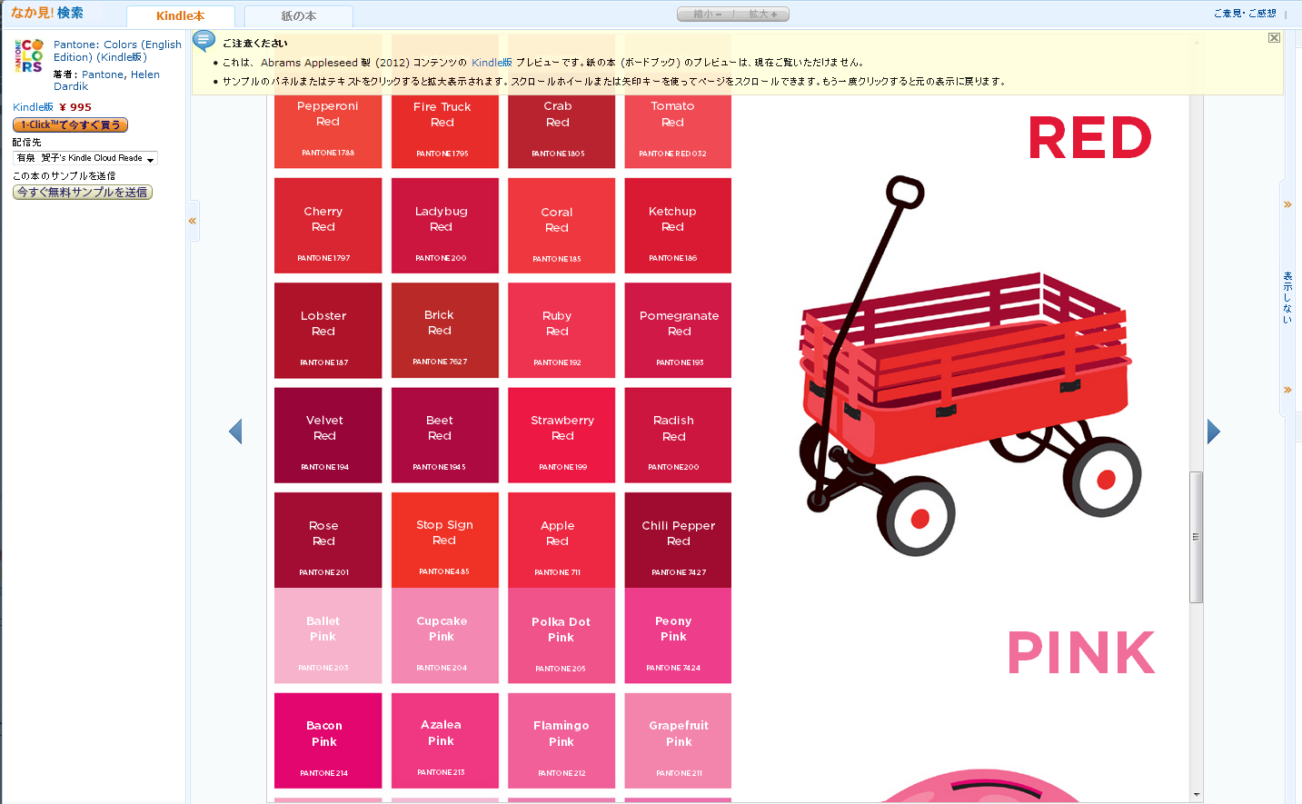Select the Chili Pepper Red swatch
Viewport: 1302px width, 804px height.
pyautogui.click(x=678, y=540)
